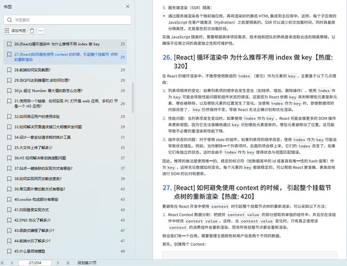
Task: Open bookmark 33 about large concurrent requests
Action: [65, 127]
